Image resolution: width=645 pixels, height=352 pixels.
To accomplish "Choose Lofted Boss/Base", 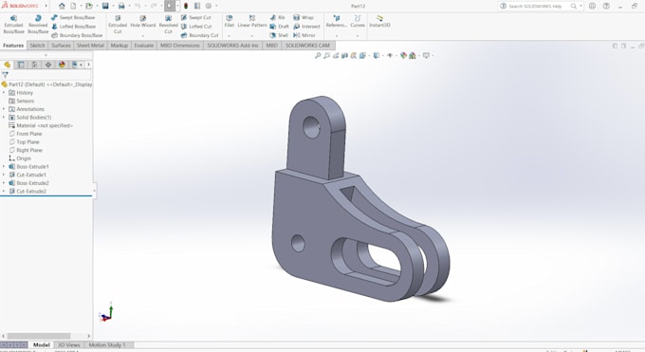I will pyautogui.click(x=73, y=27).
